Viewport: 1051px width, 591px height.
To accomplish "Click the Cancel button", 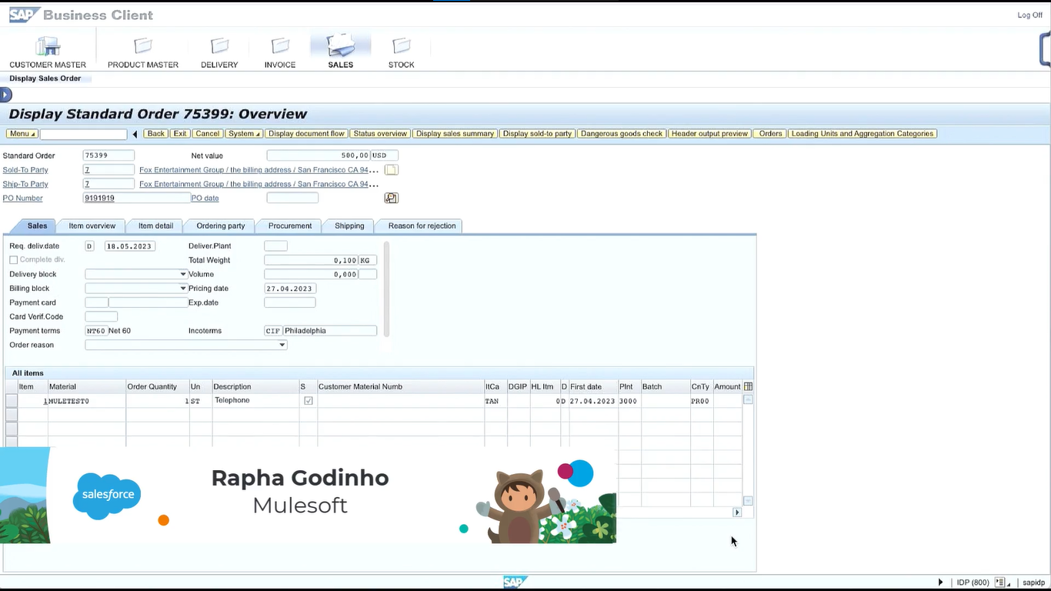I will [208, 134].
